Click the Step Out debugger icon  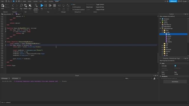(x=68, y=6)
